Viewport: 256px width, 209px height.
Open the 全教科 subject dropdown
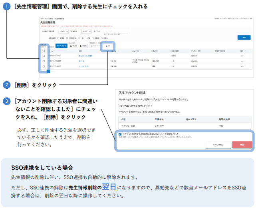[86, 31]
